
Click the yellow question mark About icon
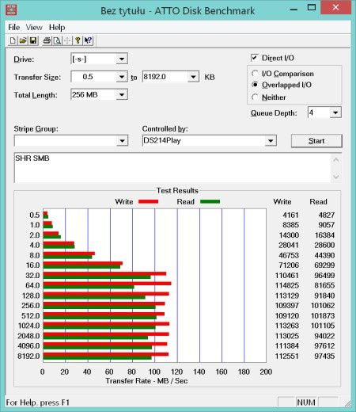pyautogui.click(x=78, y=40)
